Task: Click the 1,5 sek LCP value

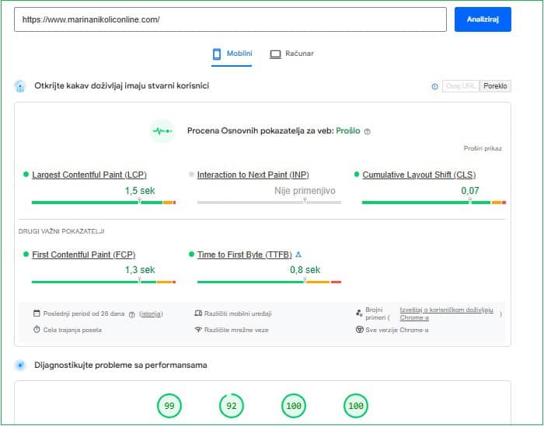Action: point(140,191)
